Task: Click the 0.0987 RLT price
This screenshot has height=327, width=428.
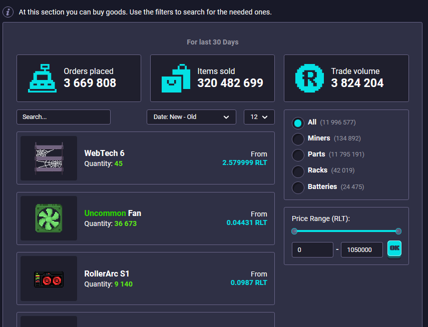Action: click(249, 282)
